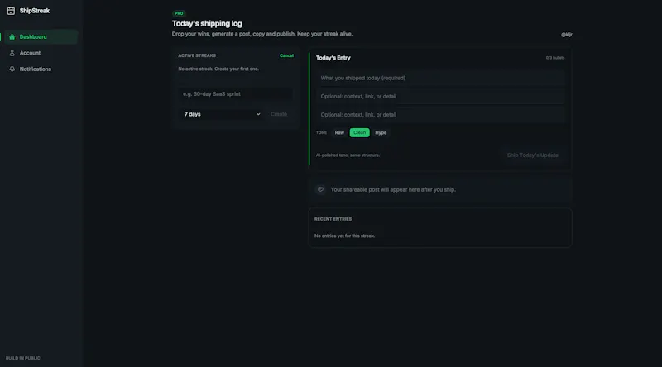Click Cancel in Active Streaks panel
662x367 pixels.
tap(286, 55)
